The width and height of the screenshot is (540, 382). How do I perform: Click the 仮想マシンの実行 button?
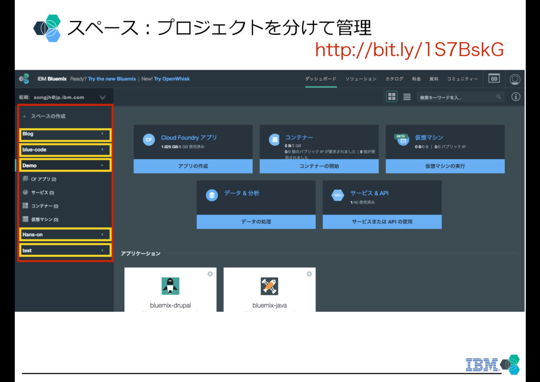(x=445, y=166)
